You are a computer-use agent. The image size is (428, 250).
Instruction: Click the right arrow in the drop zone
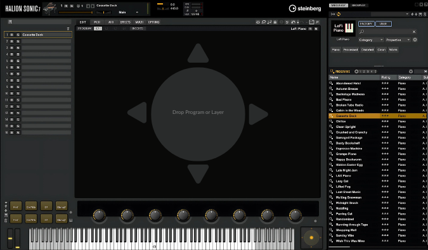[x=258, y=114]
